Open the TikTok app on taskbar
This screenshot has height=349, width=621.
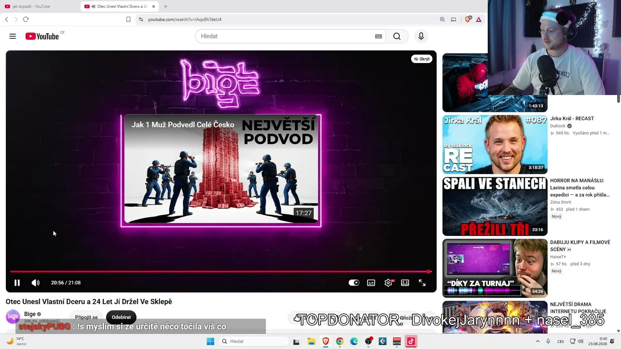pyautogui.click(x=411, y=341)
